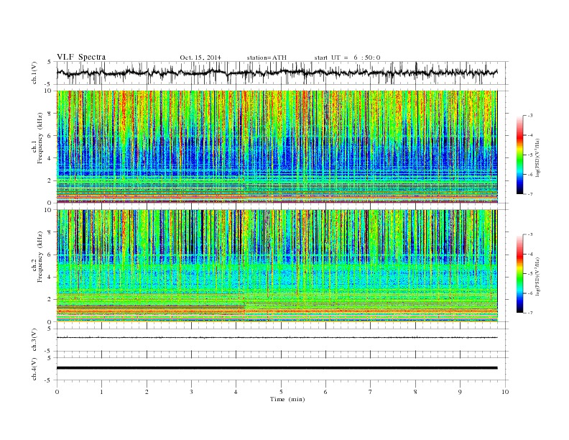
Task: Click the log(PSD) label beside ch.2 color bar
Action: pos(538,276)
